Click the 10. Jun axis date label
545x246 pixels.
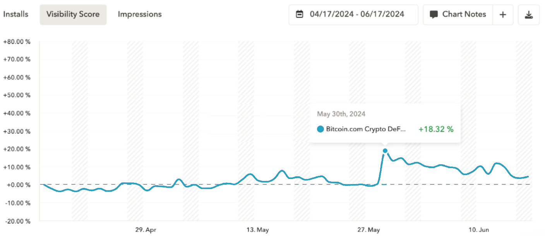(479, 230)
